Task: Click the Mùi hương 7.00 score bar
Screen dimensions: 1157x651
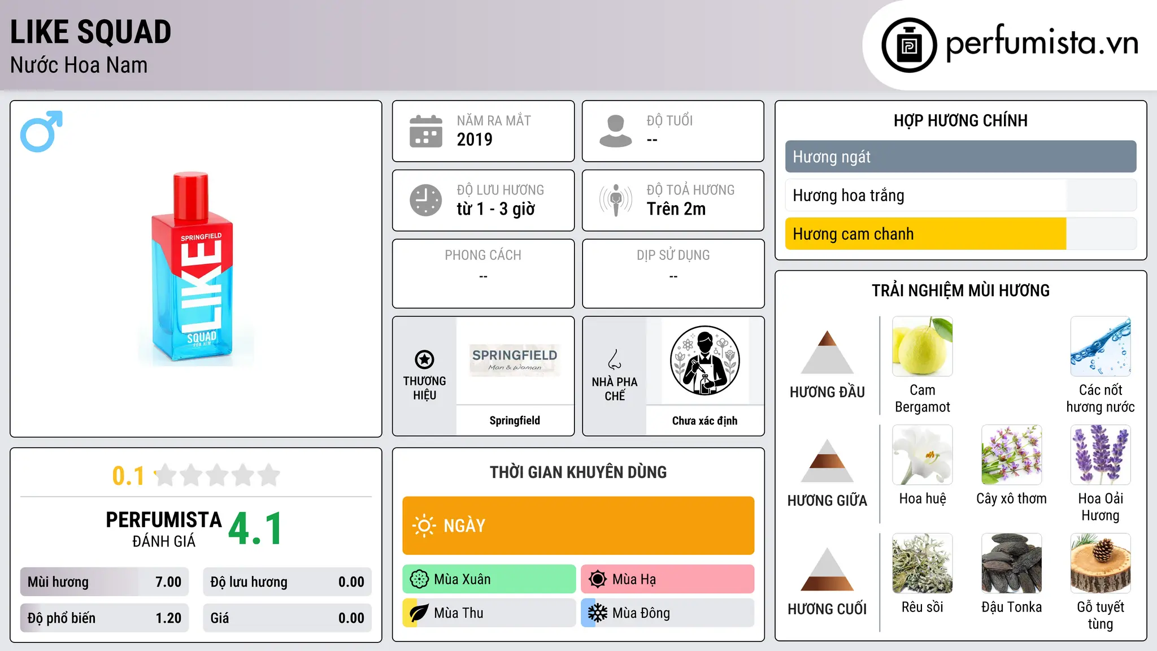Action: (x=105, y=582)
